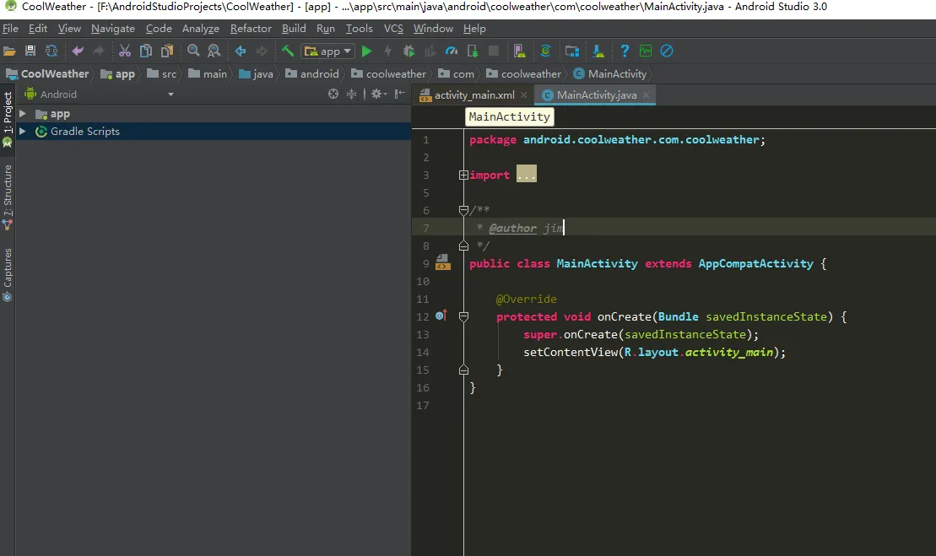Open project panel settings gear icon
Viewport: 936px width, 556px height.
tap(376, 94)
